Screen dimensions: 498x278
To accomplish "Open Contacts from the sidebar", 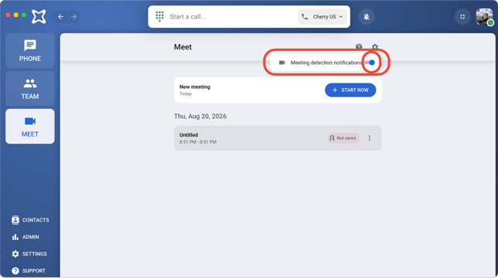I will 30,220.
